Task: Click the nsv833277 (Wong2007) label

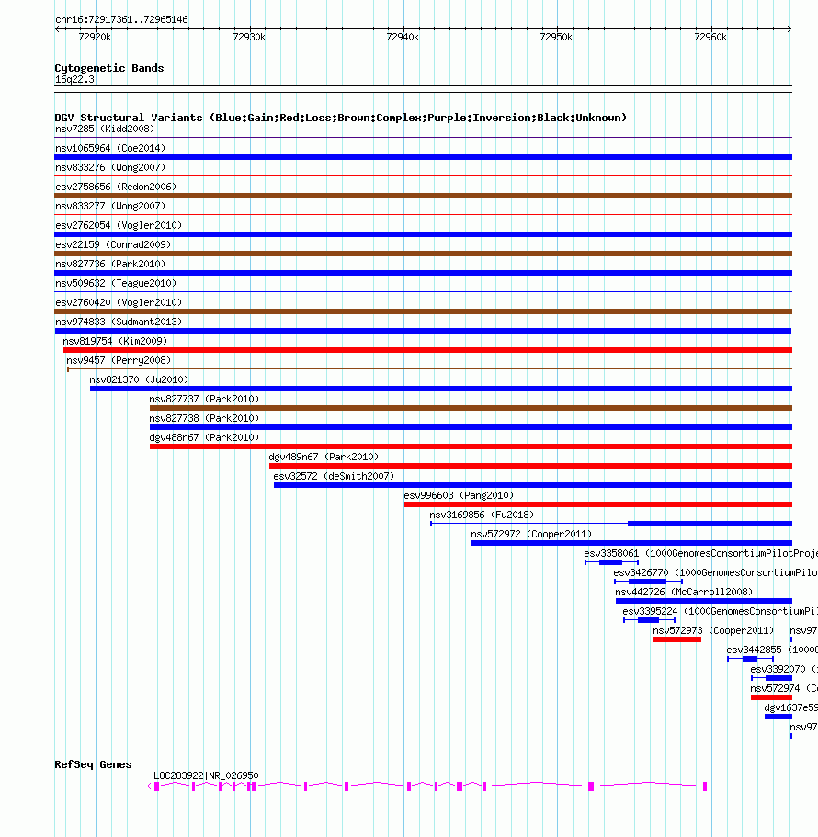Action: point(110,206)
